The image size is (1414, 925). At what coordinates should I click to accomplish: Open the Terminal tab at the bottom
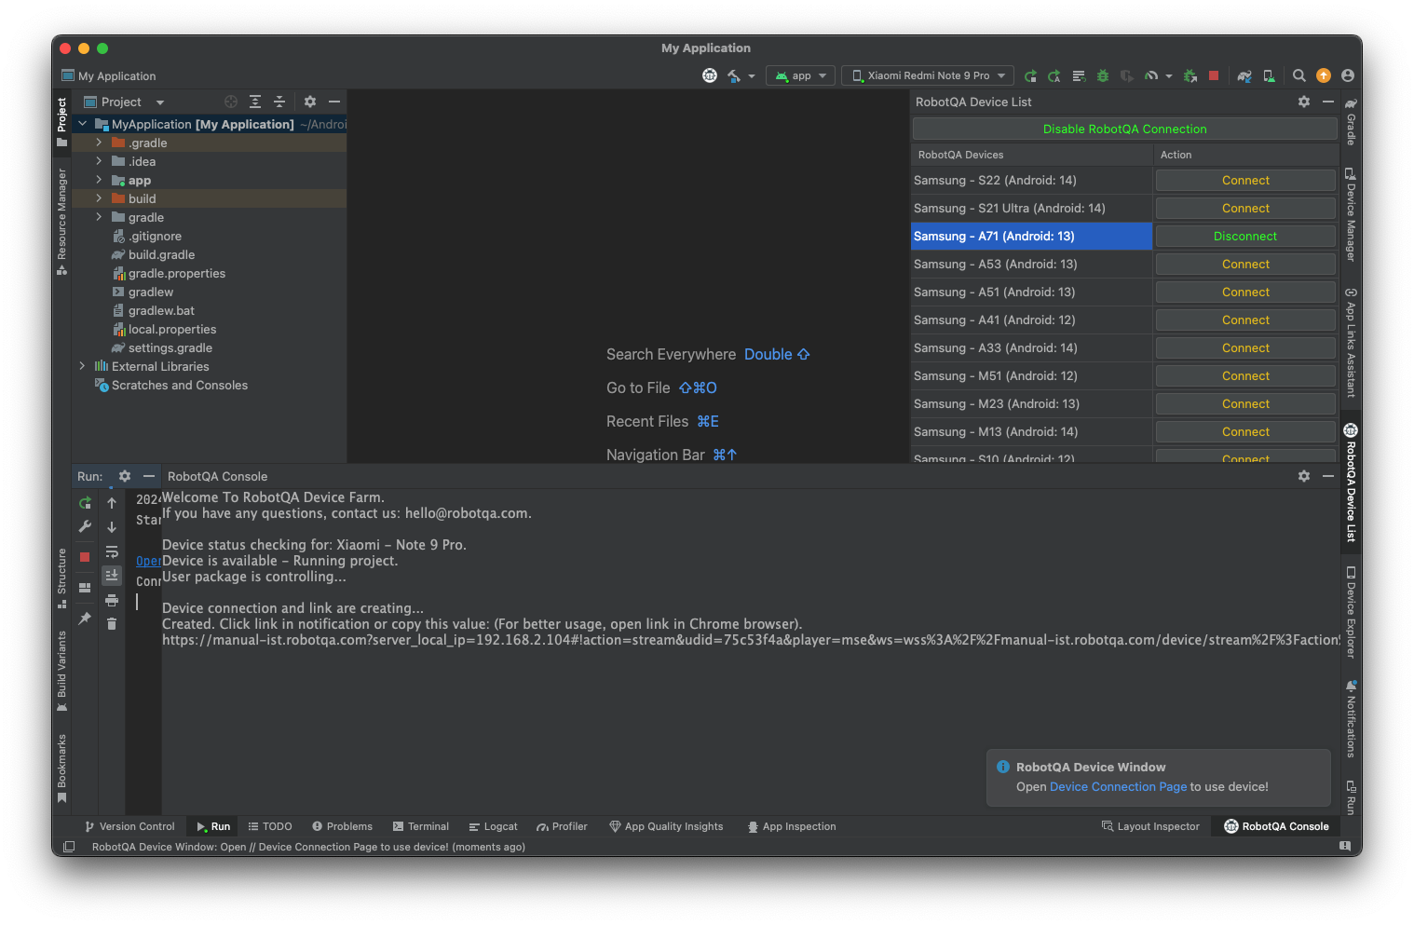[421, 826]
